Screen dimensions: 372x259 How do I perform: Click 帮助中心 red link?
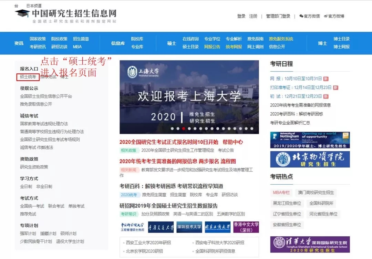coord(233,142)
